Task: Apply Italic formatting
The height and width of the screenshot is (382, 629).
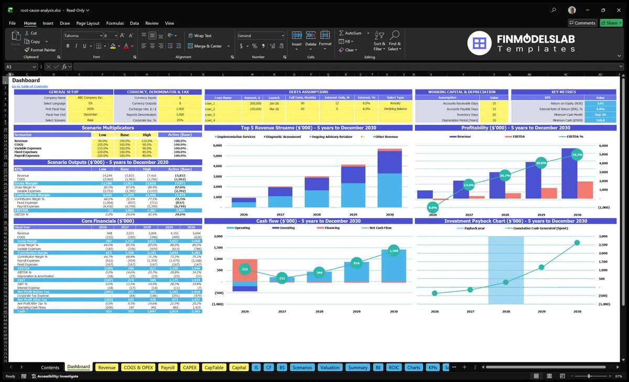Action: coord(77,46)
